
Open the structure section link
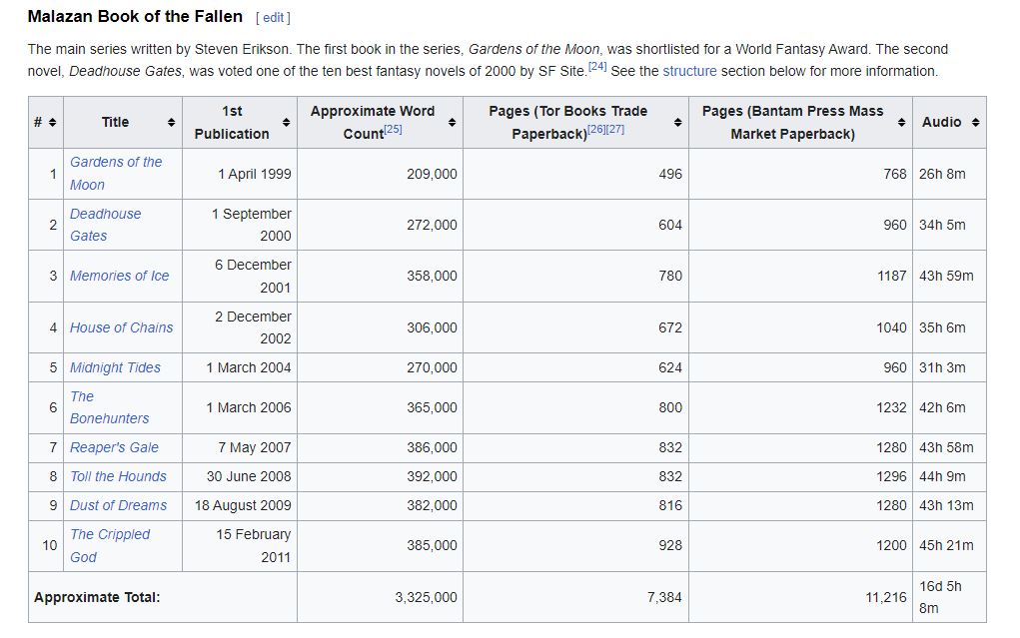coord(689,71)
